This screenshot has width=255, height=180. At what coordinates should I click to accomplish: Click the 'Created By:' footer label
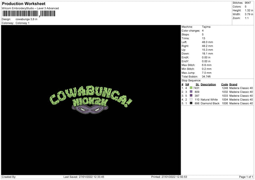pos(9,177)
